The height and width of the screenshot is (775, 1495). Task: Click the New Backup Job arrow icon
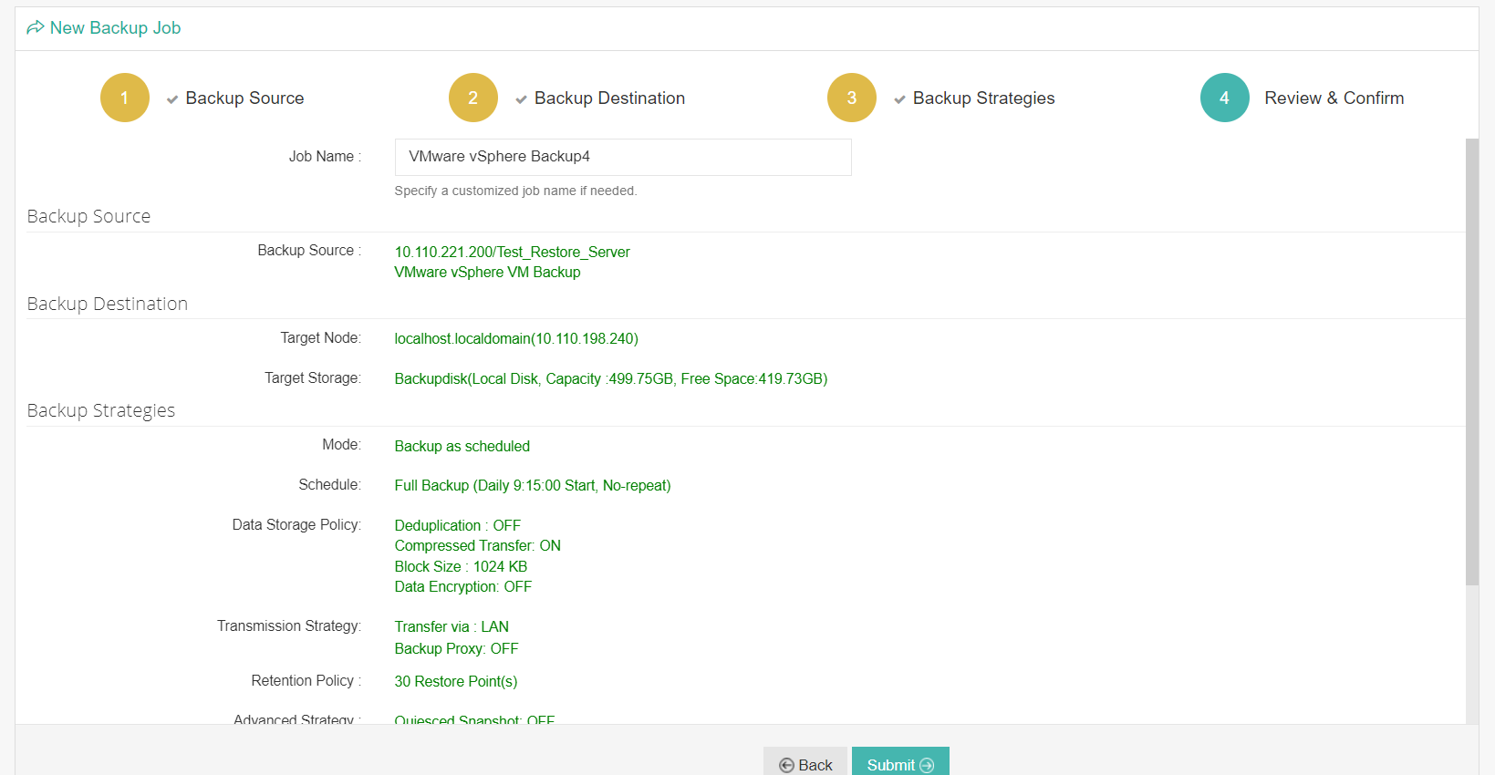[36, 28]
